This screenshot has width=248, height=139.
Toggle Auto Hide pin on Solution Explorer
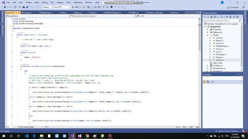(239, 13)
